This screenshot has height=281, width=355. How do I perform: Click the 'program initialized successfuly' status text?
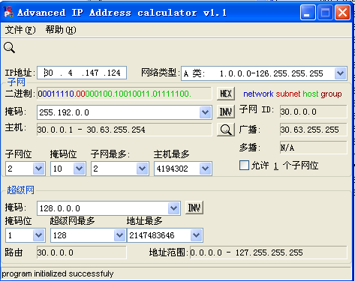click(x=58, y=274)
